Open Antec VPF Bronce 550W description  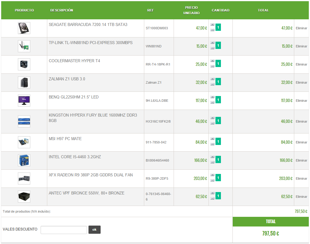(87, 193)
